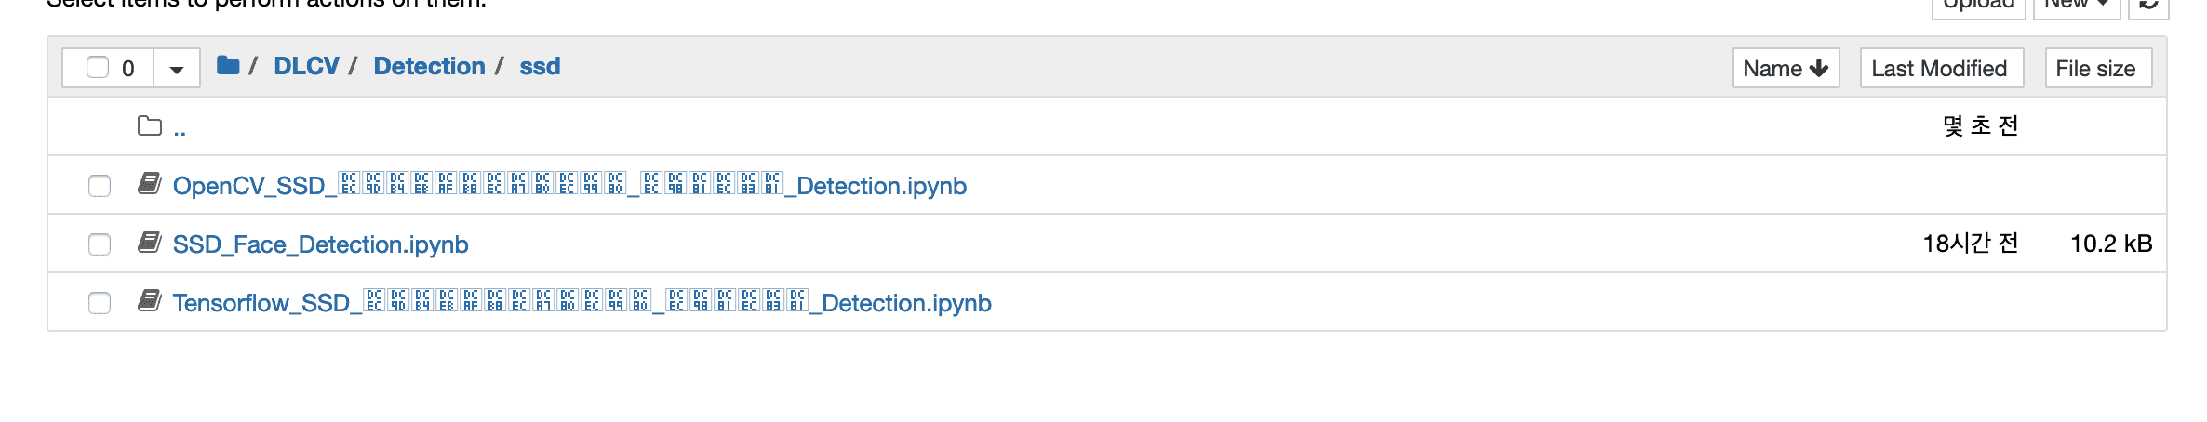Viewport: 2207px width, 422px height.
Task: Navigate to the DLCV breadcrumb folder
Action: point(306,66)
